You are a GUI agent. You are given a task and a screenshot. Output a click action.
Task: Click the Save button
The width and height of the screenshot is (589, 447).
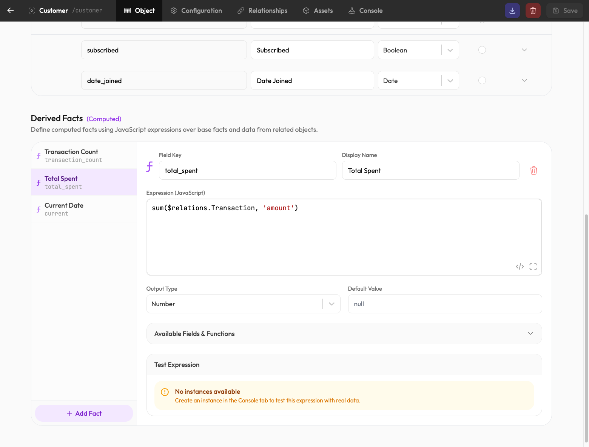point(564,11)
